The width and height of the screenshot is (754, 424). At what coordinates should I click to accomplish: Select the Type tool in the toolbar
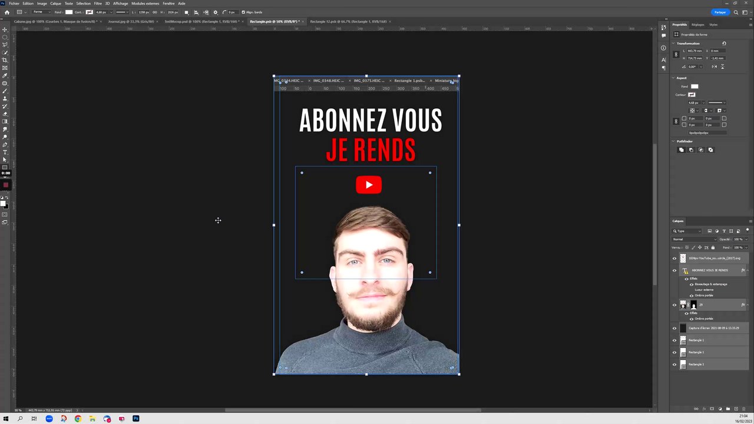(x=5, y=152)
